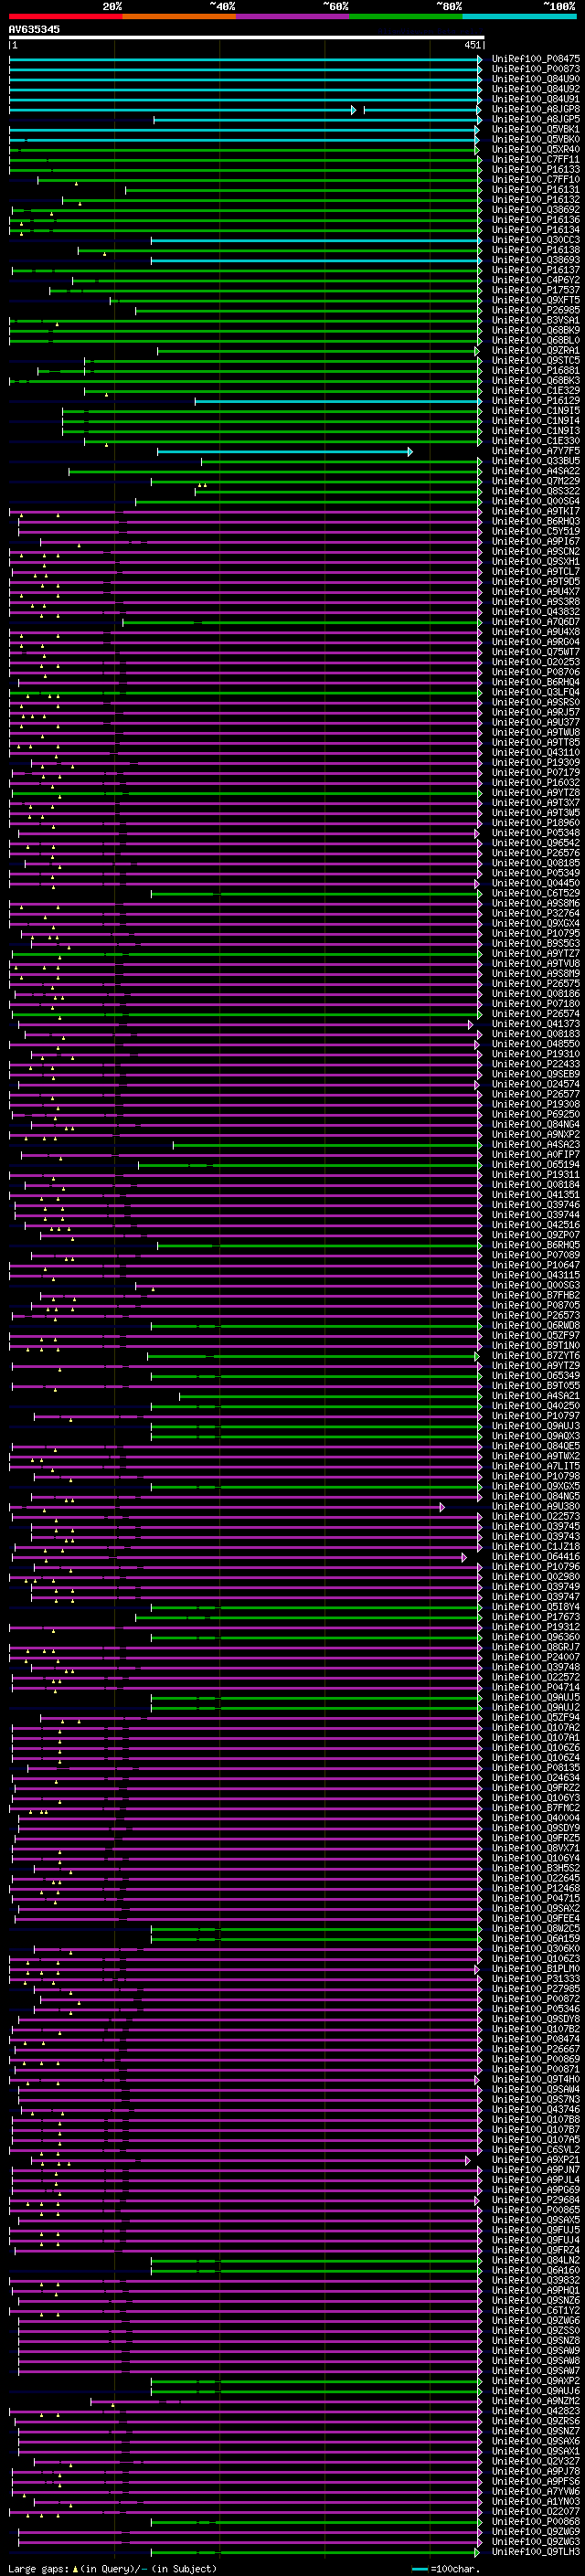
Task: Click label UniRef100_Q04450
Action: pos(536,883)
